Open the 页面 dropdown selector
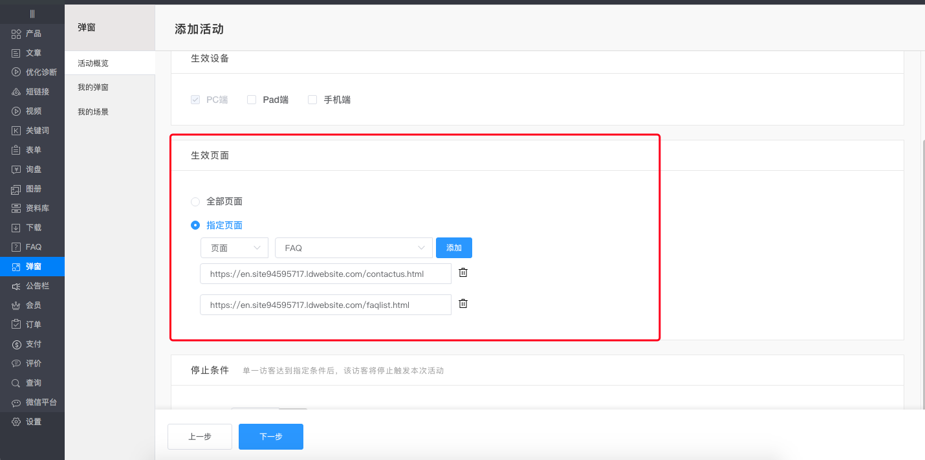 [x=234, y=248]
